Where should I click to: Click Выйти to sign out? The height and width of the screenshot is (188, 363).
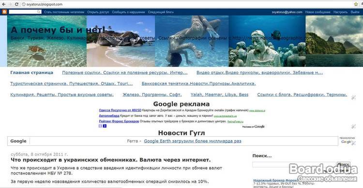pos(355,12)
